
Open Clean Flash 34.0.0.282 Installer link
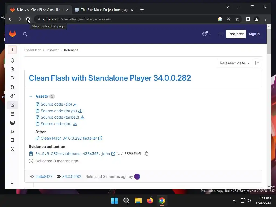(x=69, y=138)
